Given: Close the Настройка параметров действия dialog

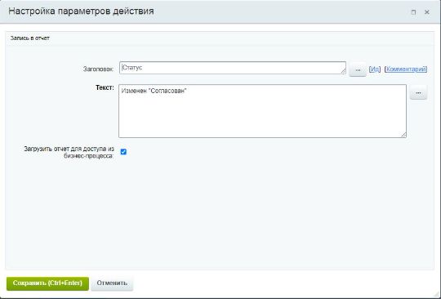Looking at the screenshot, I should pyautogui.click(x=427, y=12).
